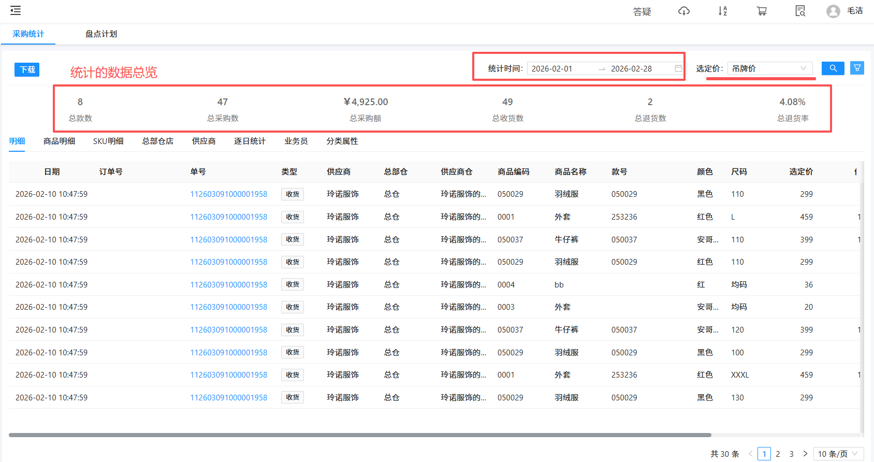874x462 pixels.
Task: Click the 日期 column header
Action: [52, 171]
